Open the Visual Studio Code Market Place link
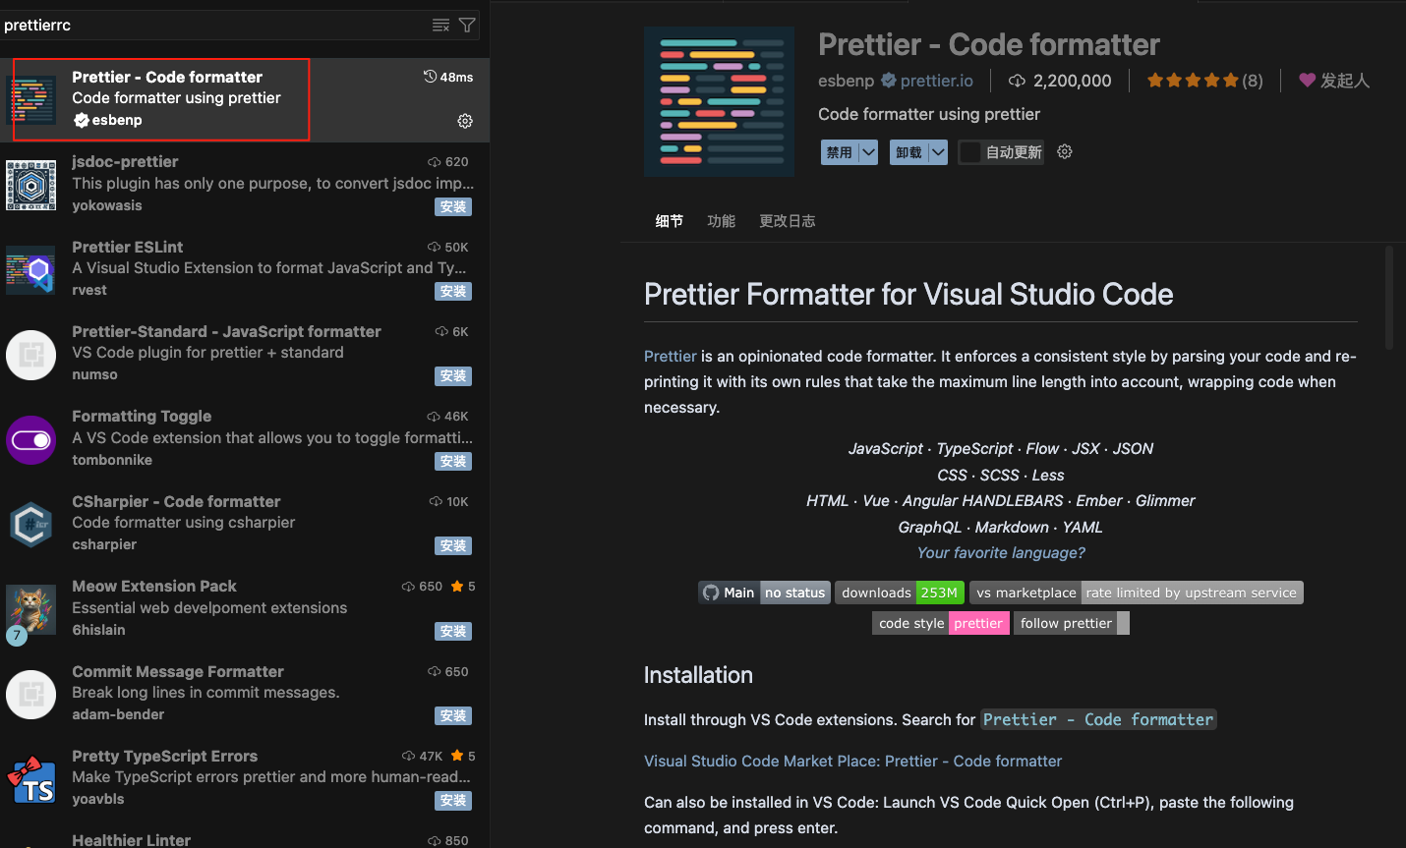This screenshot has width=1406, height=848. (852, 761)
